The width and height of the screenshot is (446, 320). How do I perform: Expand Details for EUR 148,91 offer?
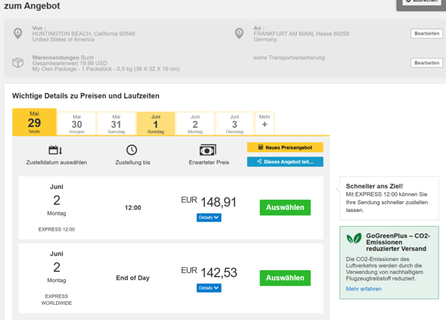pyautogui.click(x=209, y=218)
